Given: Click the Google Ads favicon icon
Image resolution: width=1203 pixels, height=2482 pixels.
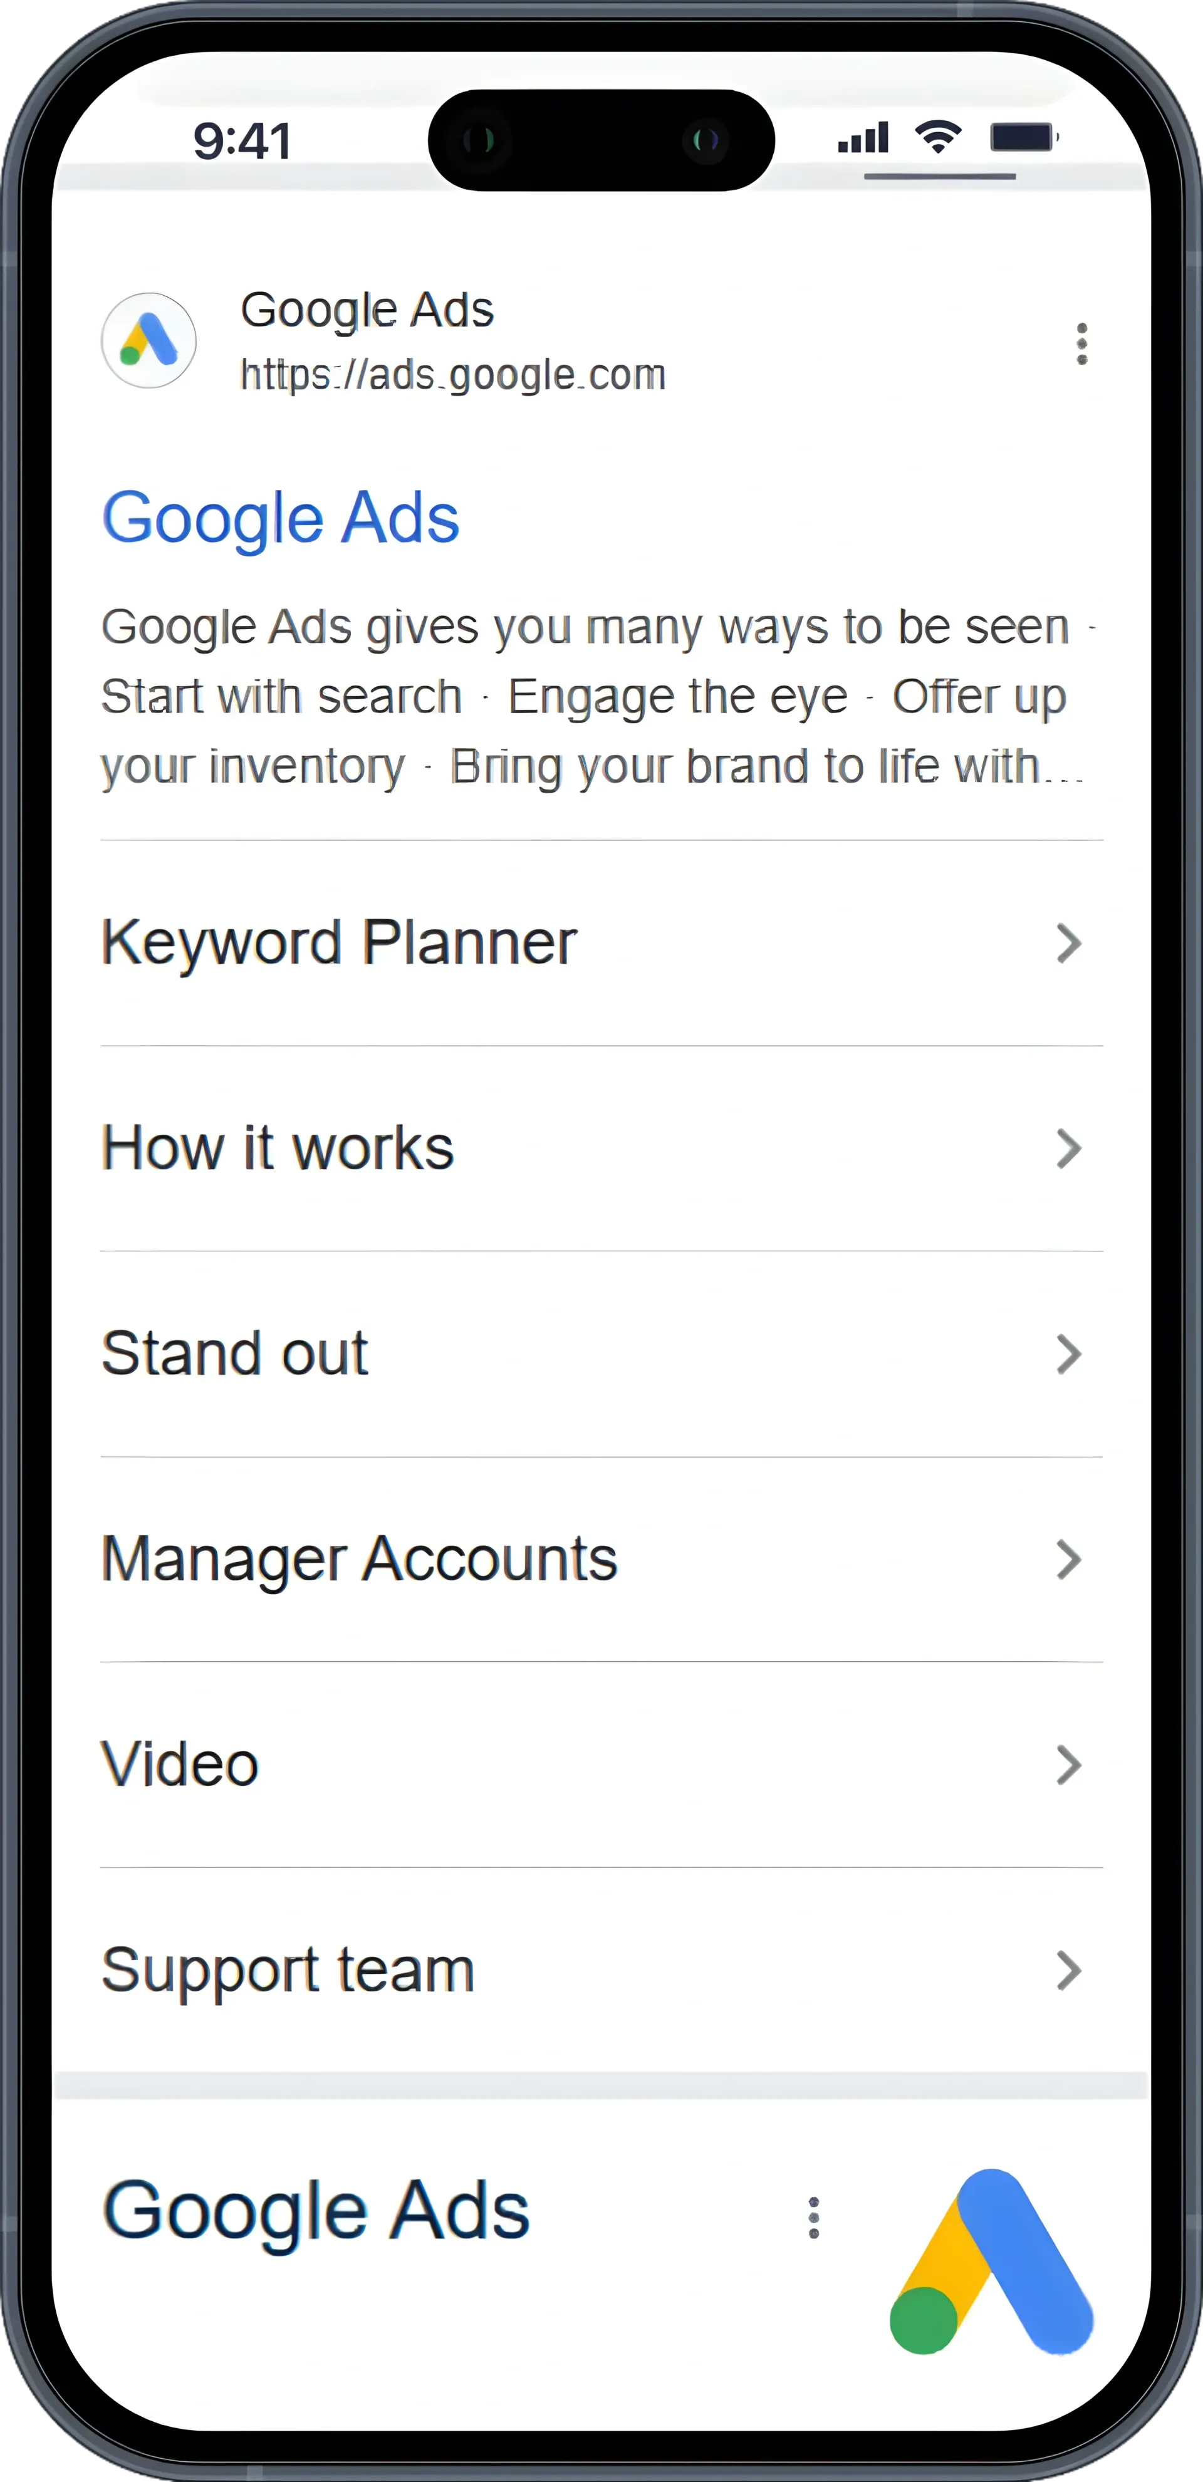Looking at the screenshot, I should click(x=148, y=341).
